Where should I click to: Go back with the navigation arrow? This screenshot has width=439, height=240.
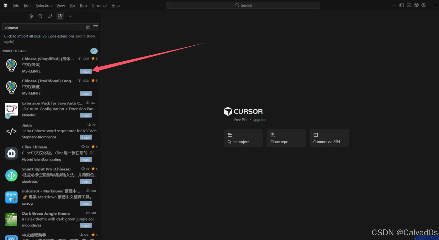(x=152, y=5)
